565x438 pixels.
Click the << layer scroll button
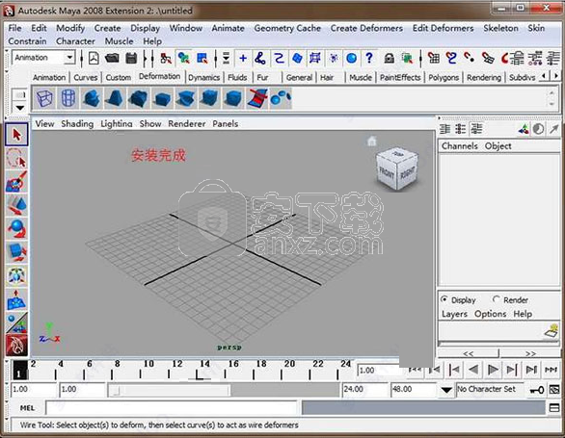pos(468,353)
